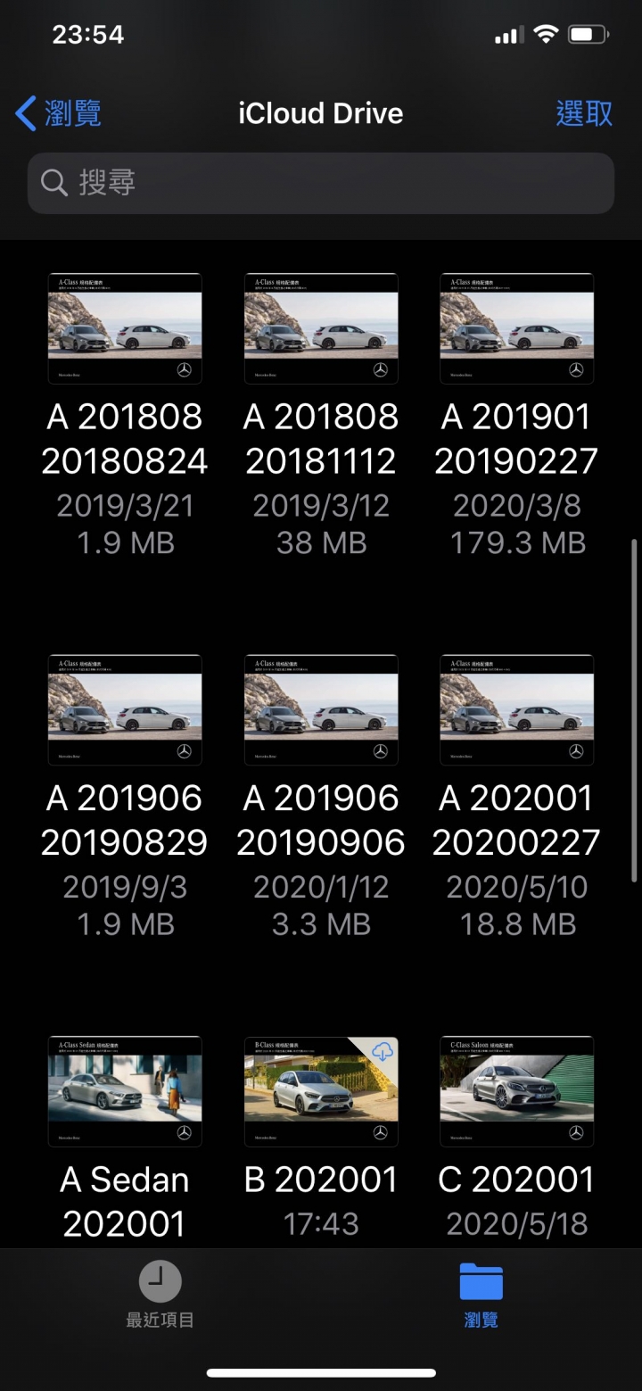
Task: Tap the back chevron next to 瀏覽
Action: click(x=26, y=114)
